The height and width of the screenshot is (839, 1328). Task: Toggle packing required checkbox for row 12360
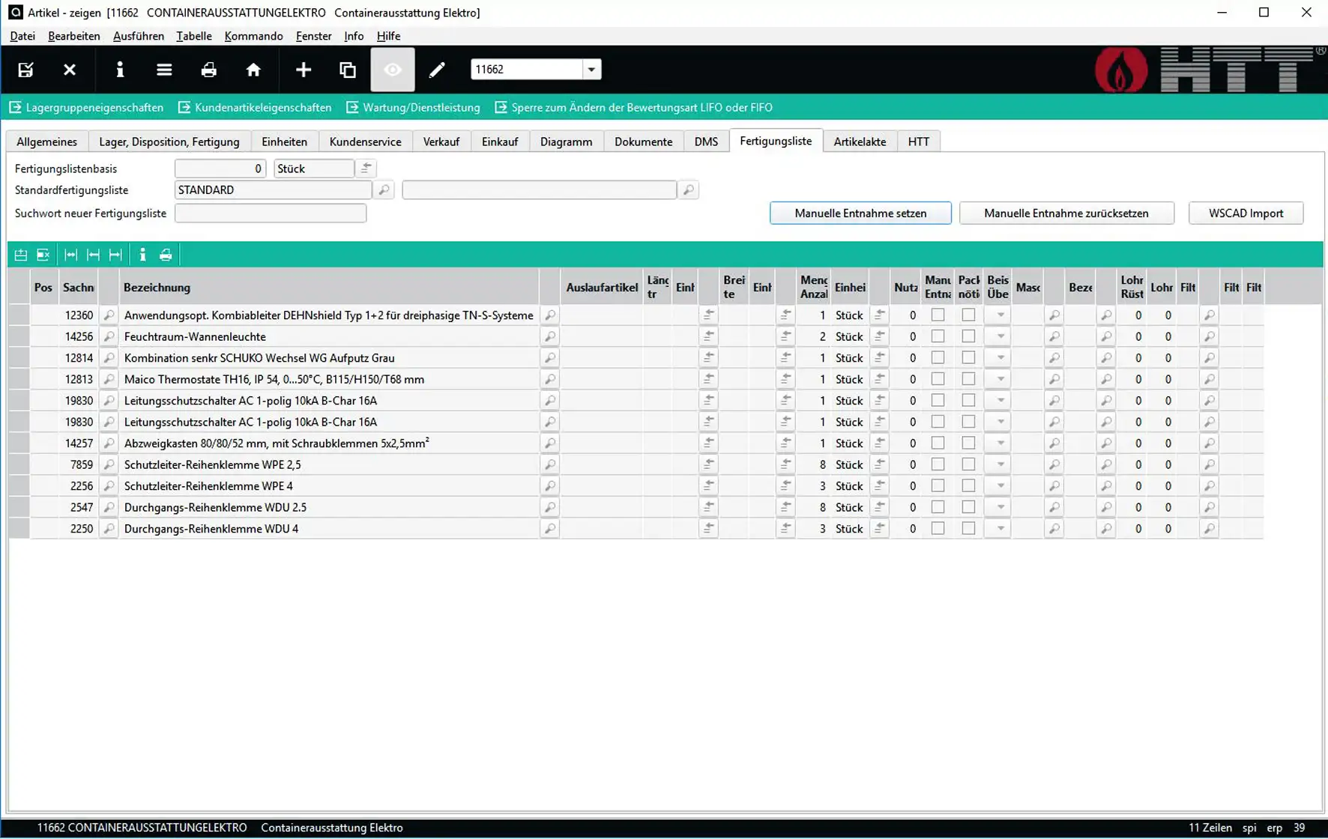click(x=968, y=315)
